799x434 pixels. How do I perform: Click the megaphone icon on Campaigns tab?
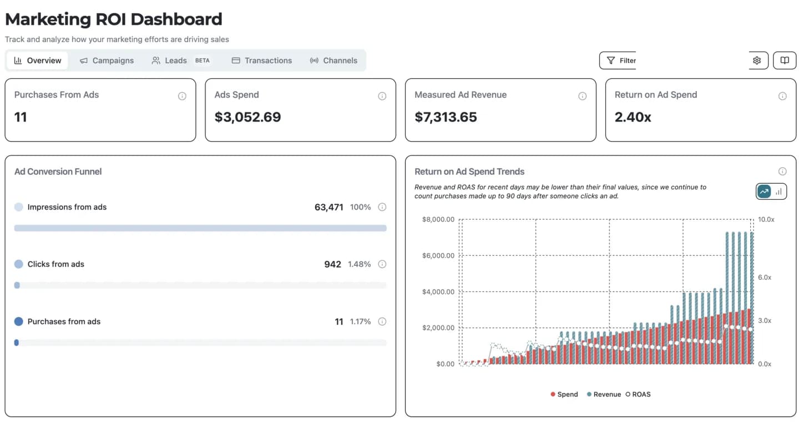click(83, 60)
